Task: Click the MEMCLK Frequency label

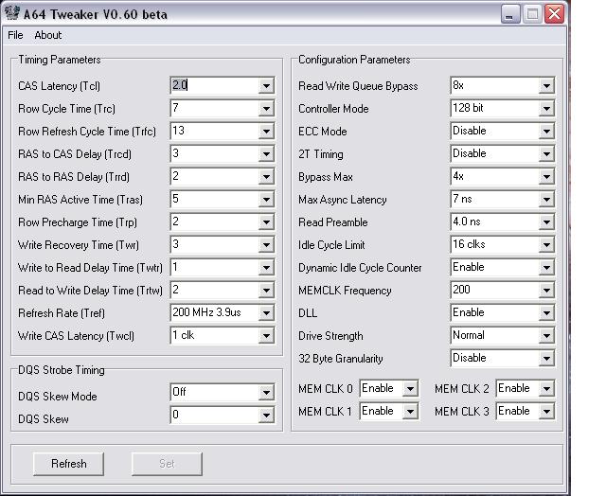Action: tap(345, 291)
